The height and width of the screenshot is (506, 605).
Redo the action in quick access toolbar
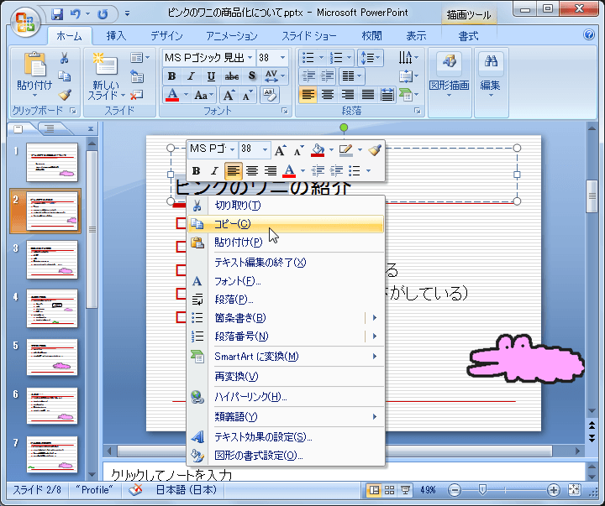point(103,14)
